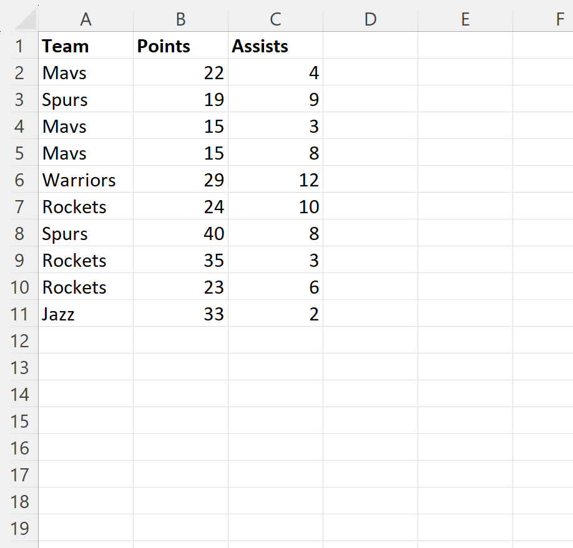Click the cell with value 12
Viewport: 573px width, 548px height.
tap(275, 180)
